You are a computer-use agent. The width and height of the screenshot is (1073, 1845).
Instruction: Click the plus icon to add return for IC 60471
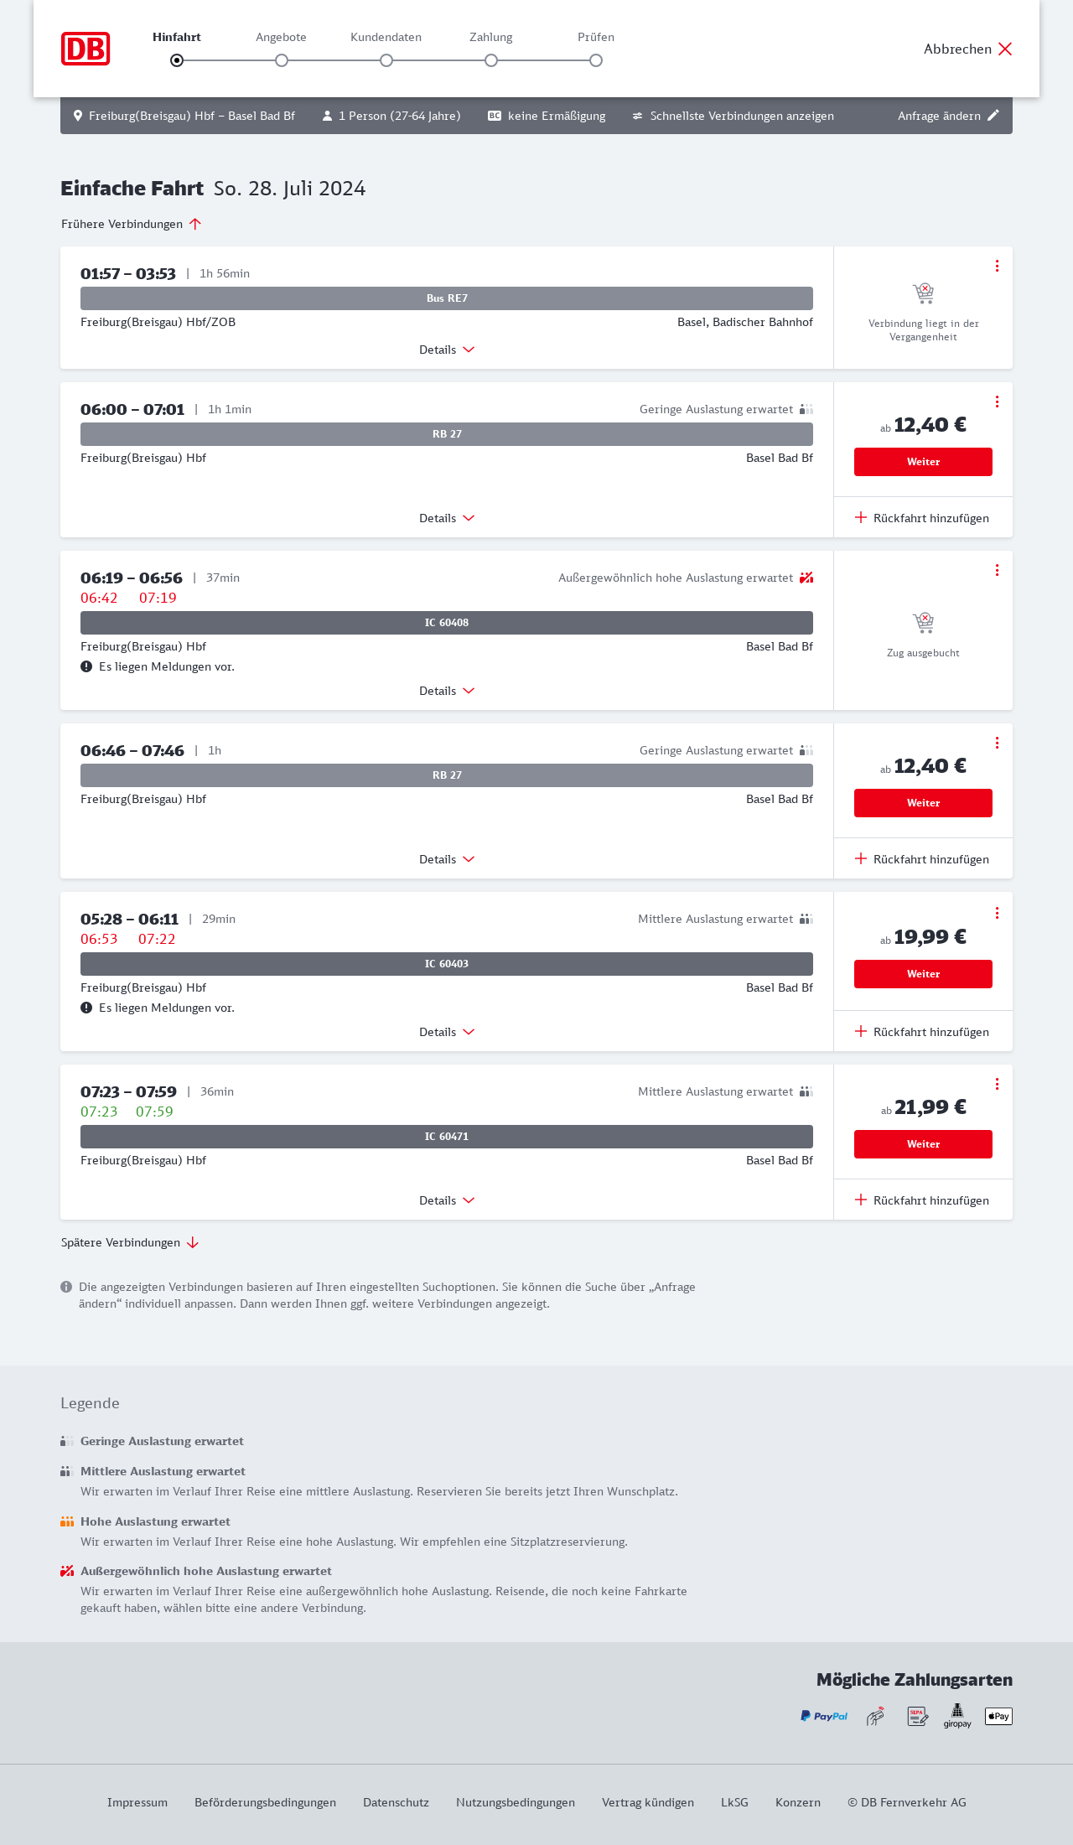pos(861,1200)
